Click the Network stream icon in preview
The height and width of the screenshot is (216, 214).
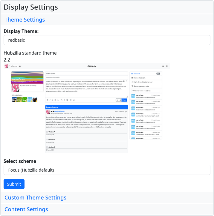[132, 78]
